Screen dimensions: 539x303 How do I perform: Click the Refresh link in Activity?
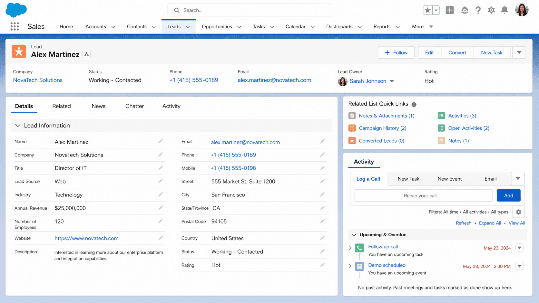[x=463, y=223]
